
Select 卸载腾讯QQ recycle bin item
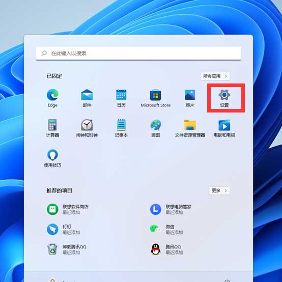pos(67,249)
